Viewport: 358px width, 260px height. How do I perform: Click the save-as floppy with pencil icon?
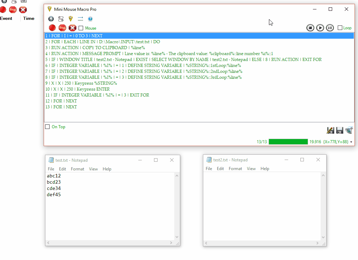pyautogui.click(x=330, y=130)
